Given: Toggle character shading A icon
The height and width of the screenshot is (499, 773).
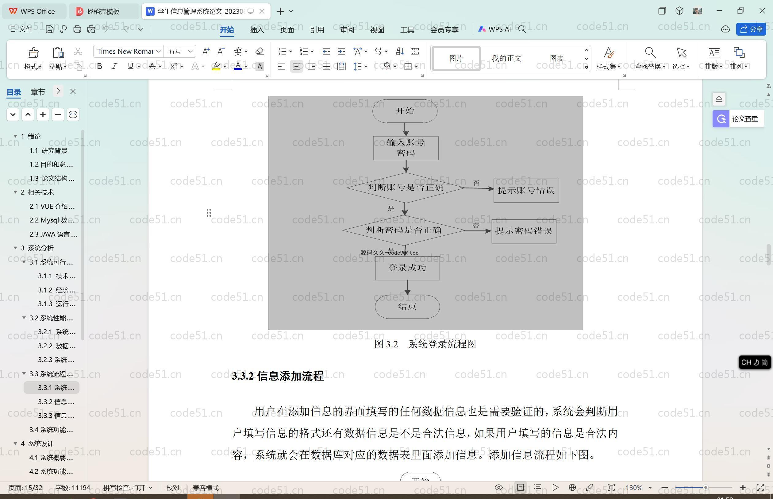Looking at the screenshot, I should pyautogui.click(x=260, y=66).
